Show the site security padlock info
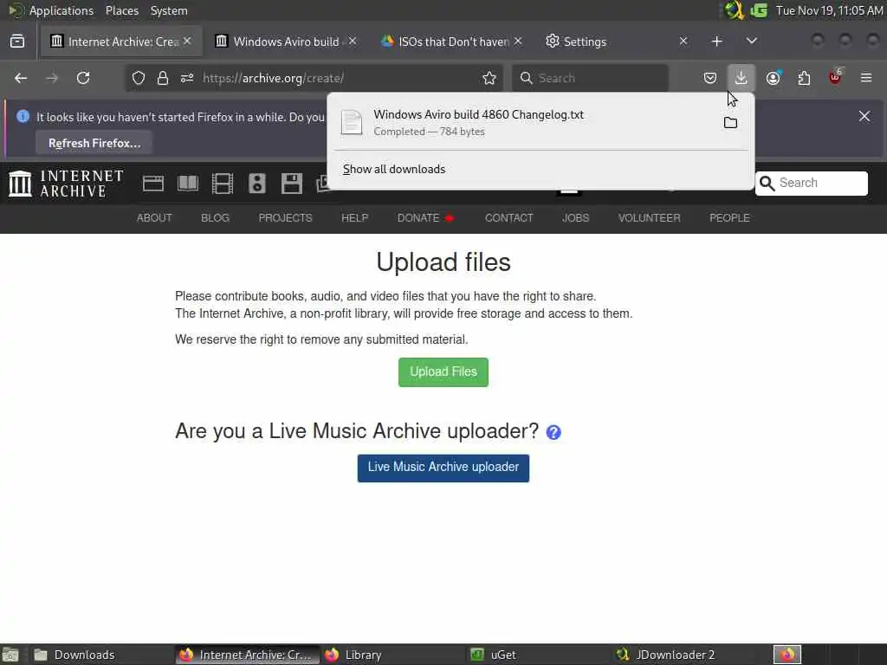 [163, 78]
